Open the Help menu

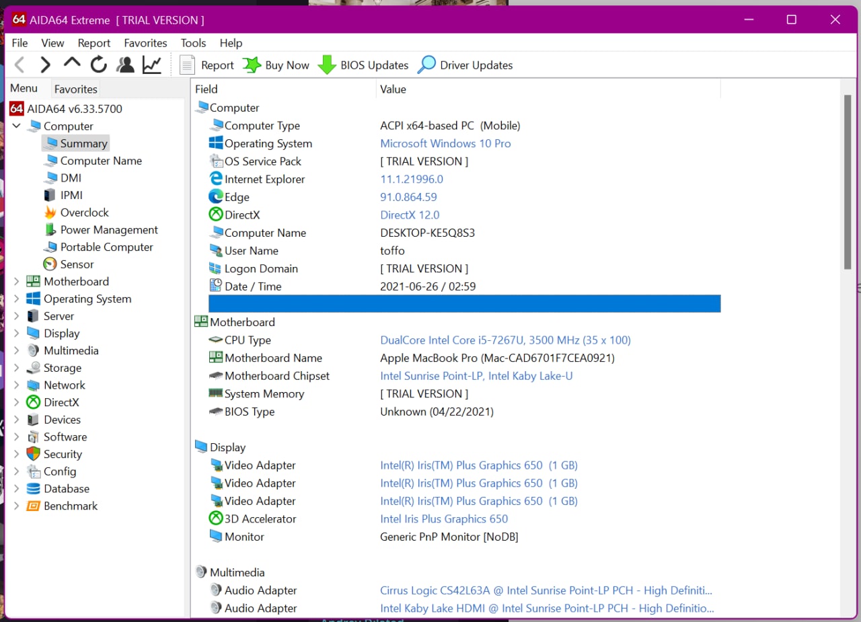pos(231,43)
